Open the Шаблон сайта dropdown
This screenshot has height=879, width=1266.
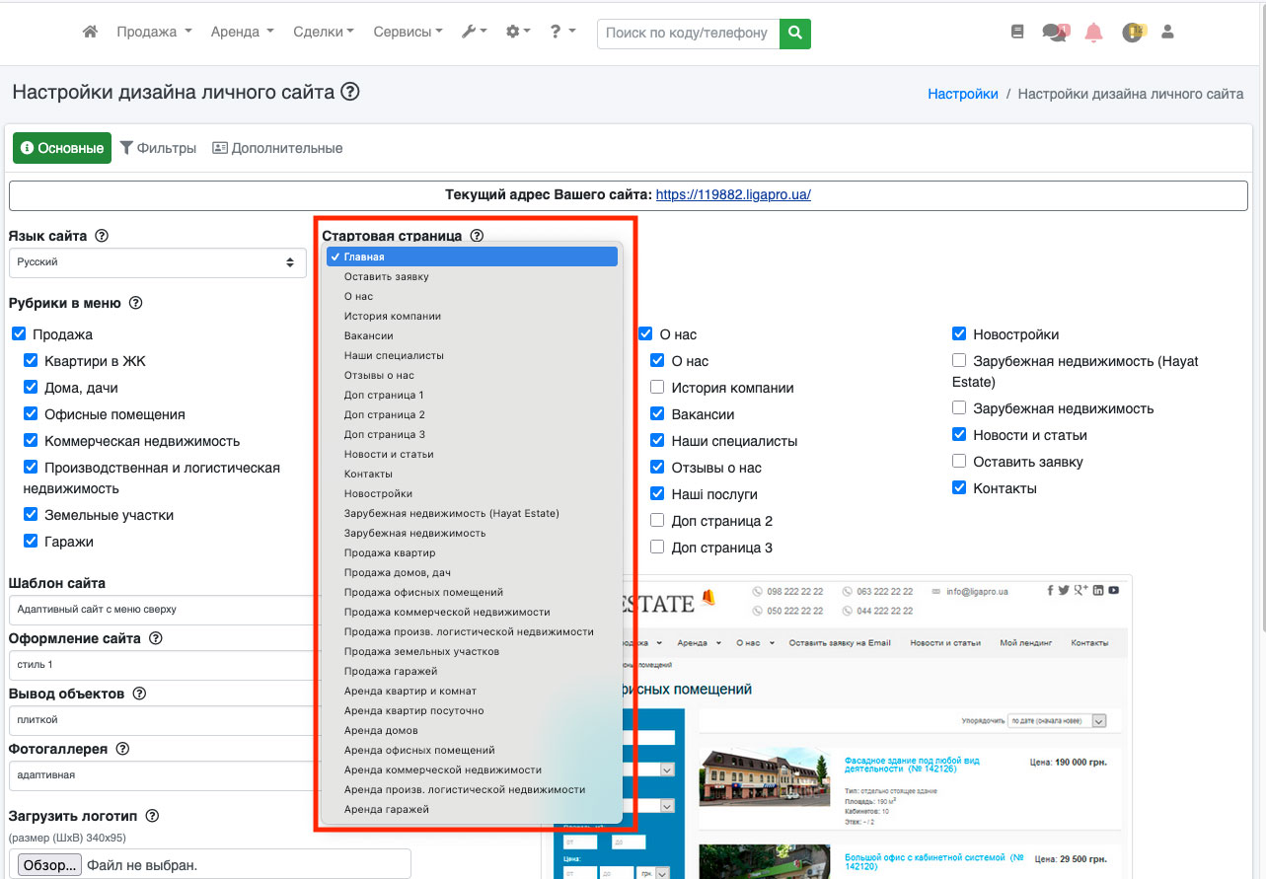pyautogui.click(x=157, y=610)
